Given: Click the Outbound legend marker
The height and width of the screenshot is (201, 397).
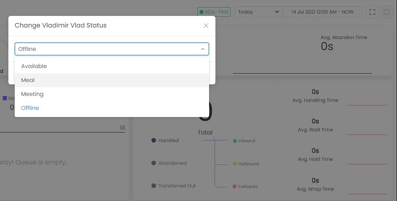Looking at the screenshot, I should point(235,164).
